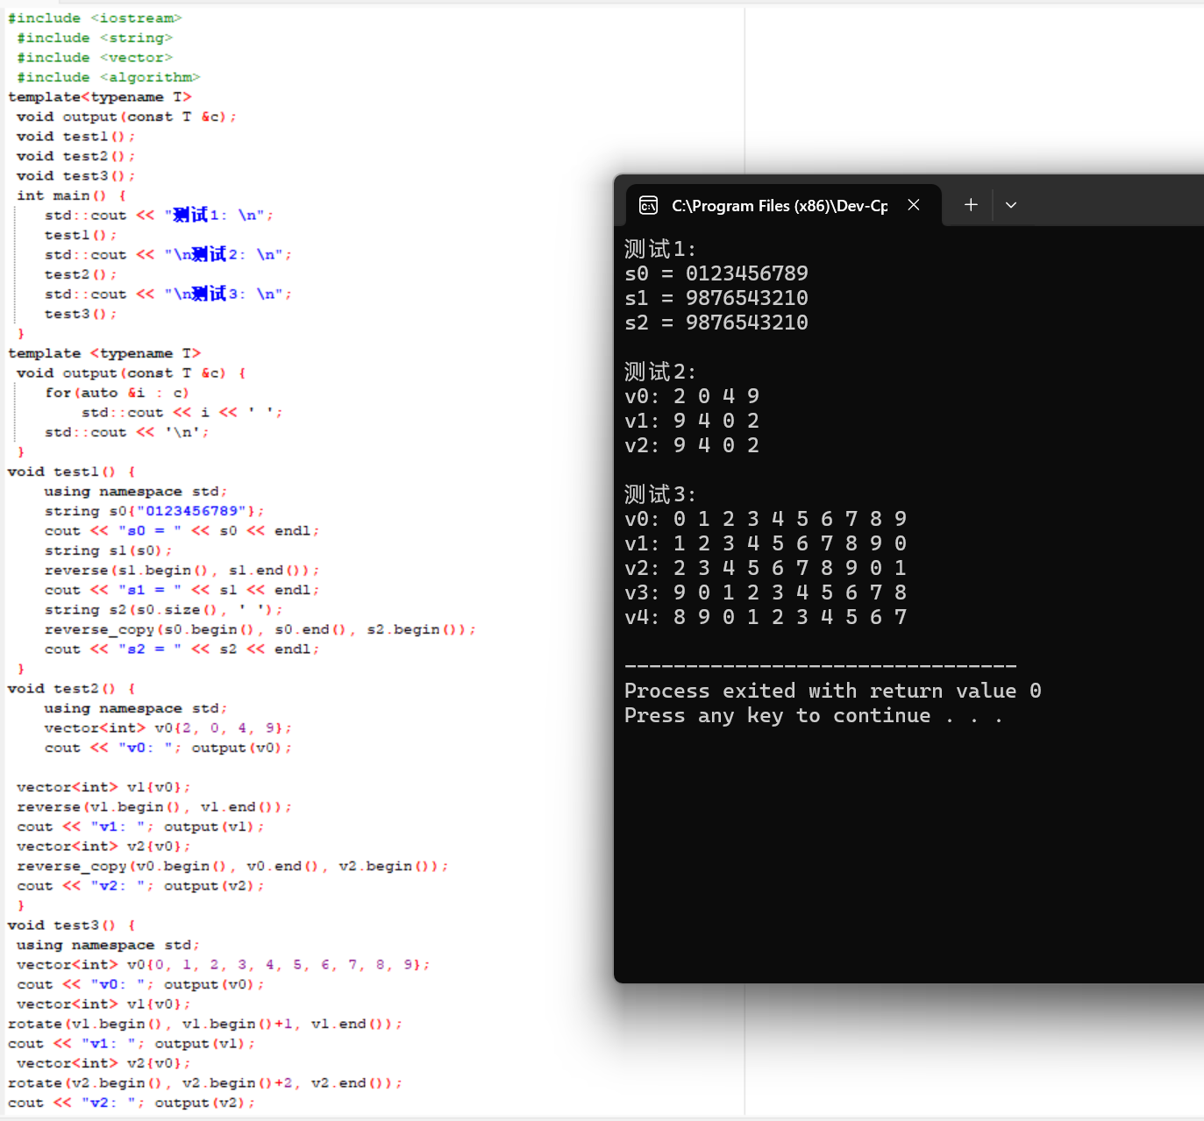Click 'v3: 9 0 1 2 3 4 5 6 7 8' line

[766, 592]
